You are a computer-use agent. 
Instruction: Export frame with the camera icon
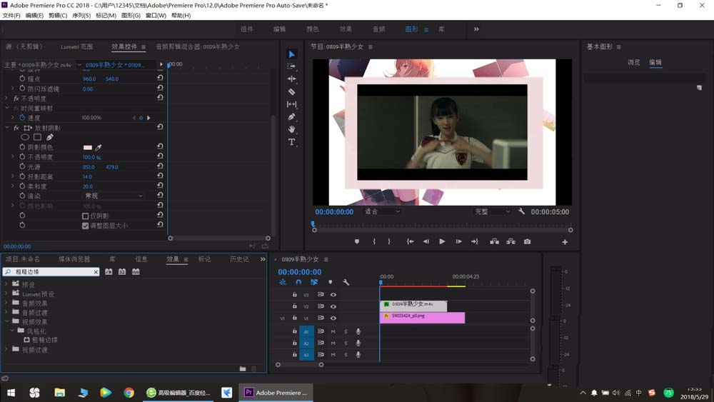click(527, 242)
